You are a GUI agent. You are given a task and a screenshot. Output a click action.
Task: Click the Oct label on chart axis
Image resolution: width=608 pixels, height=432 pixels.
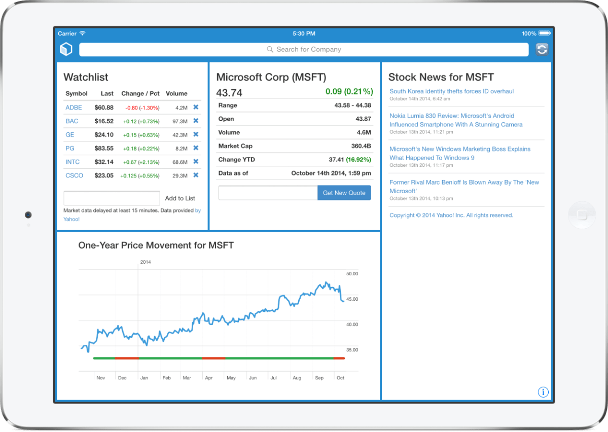pyautogui.click(x=340, y=378)
